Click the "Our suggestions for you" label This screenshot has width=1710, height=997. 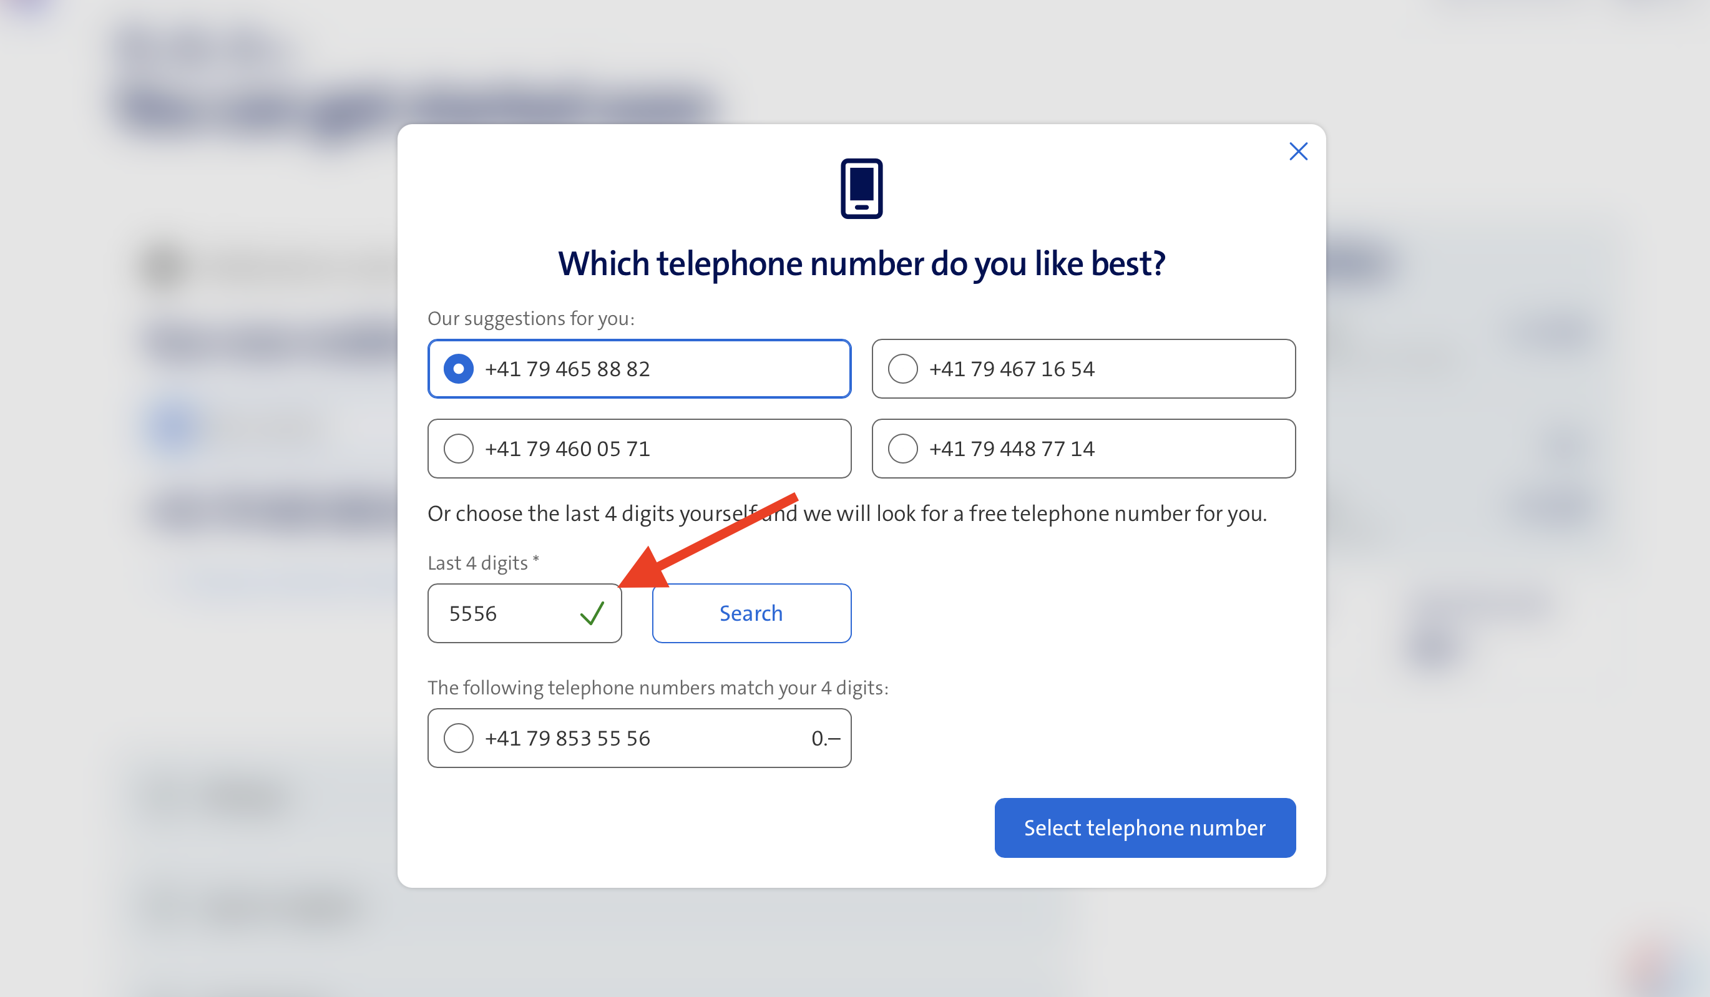click(x=530, y=319)
